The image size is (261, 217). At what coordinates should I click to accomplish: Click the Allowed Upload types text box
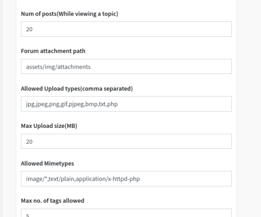(126, 104)
